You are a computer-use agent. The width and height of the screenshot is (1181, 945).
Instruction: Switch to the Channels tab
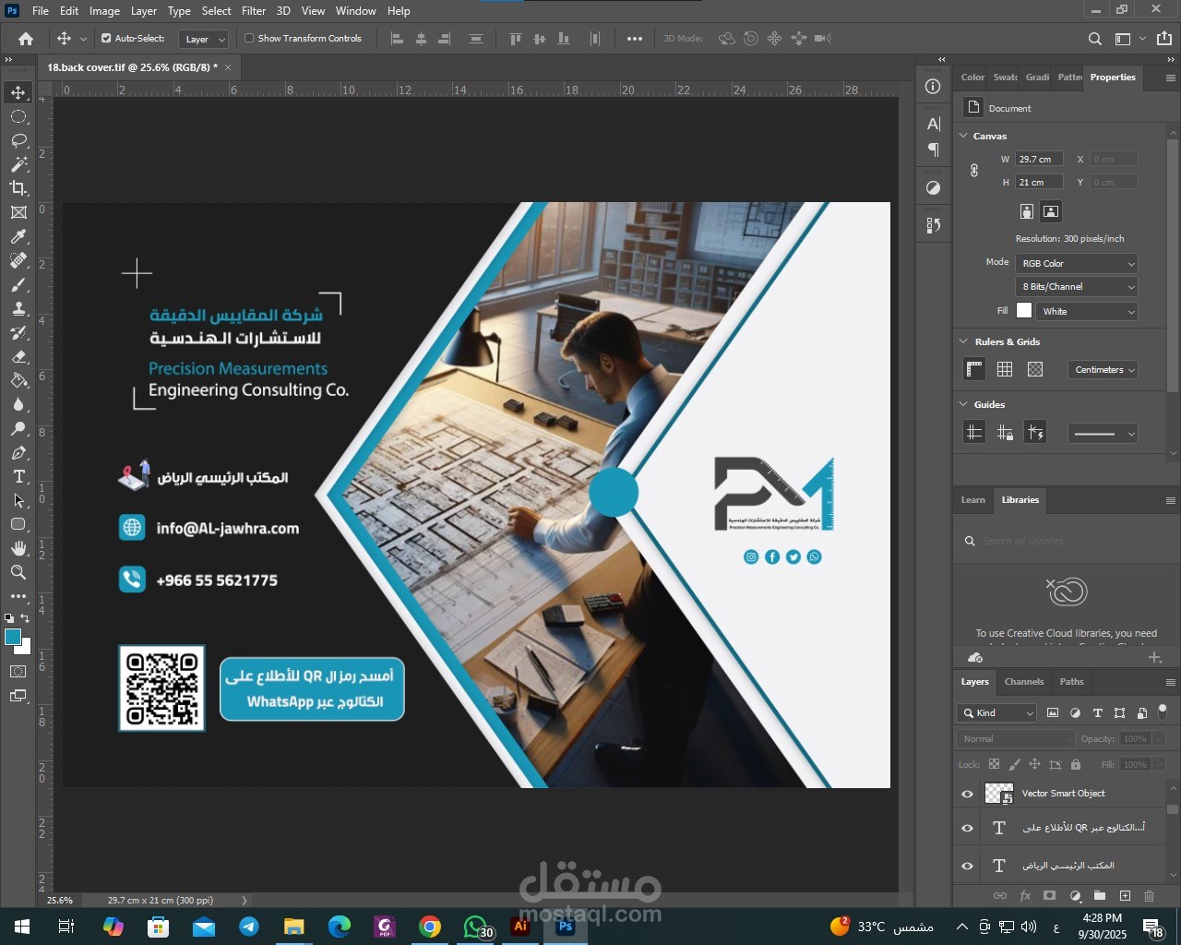coord(1024,682)
